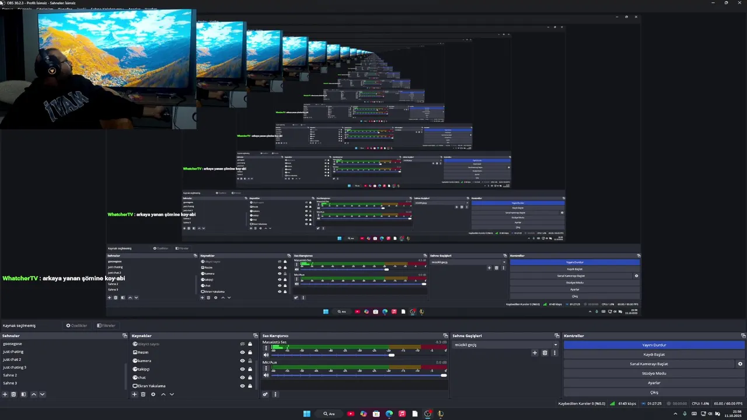Unlock the Ekran Yakalama source
747x420 pixels.
(x=250, y=386)
